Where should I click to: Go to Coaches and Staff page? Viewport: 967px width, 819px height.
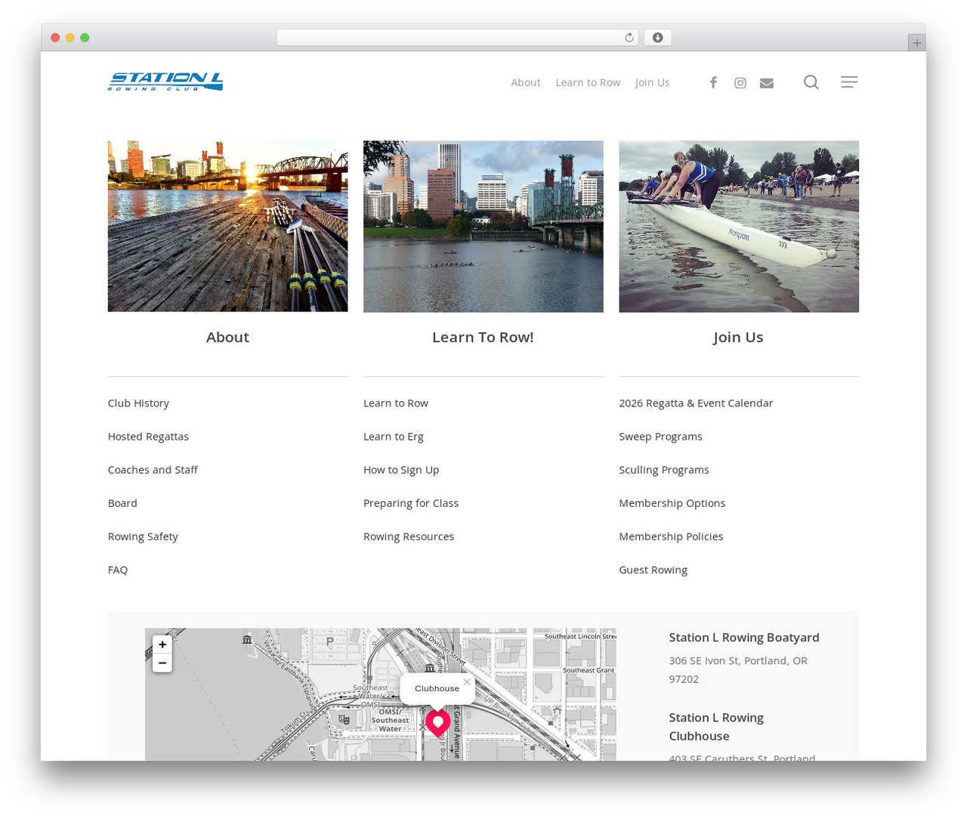click(153, 470)
